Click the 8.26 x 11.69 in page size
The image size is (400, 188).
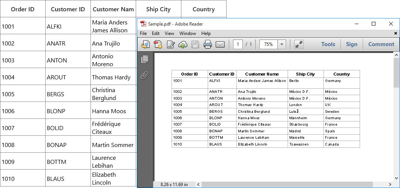174,185
